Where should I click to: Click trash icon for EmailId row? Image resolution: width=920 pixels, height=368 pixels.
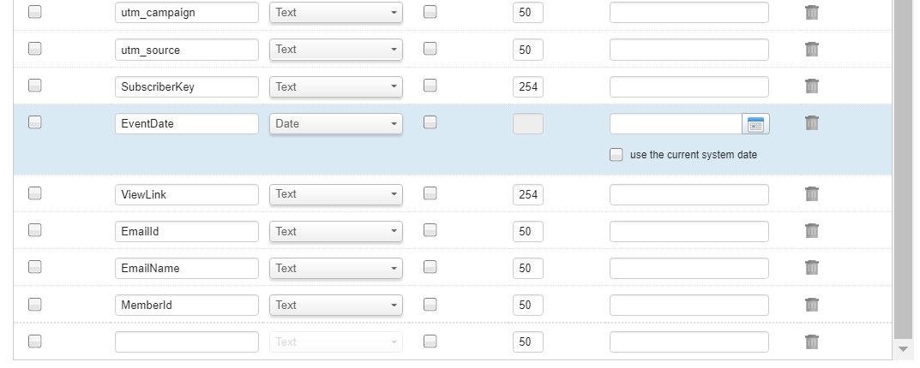(812, 231)
